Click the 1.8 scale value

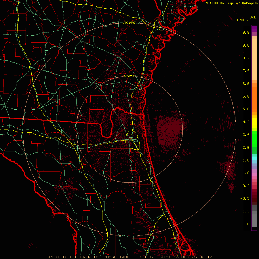tap(246, 160)
